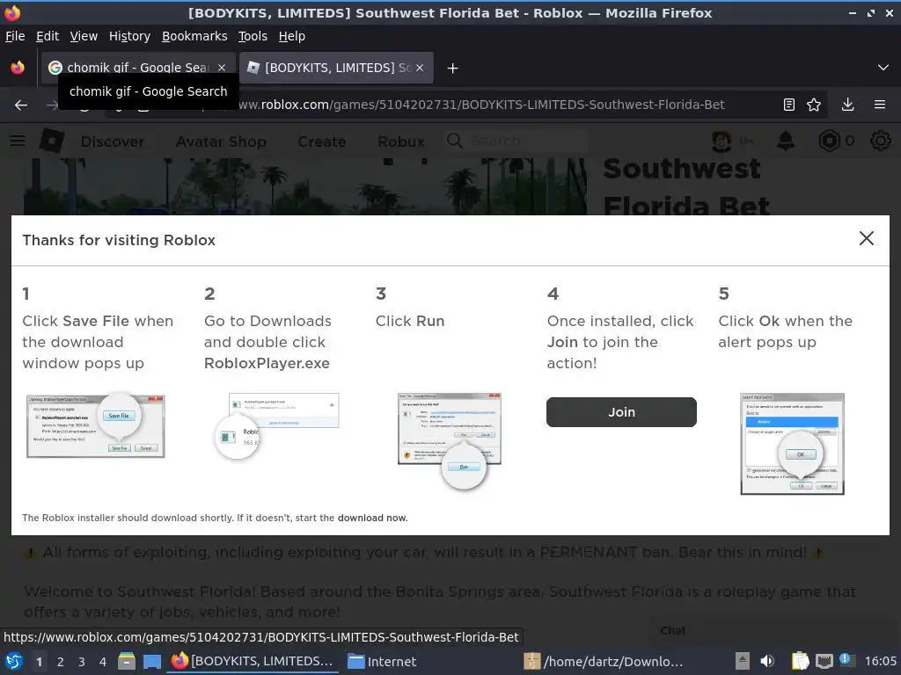This screenshot has width=901, height=675.
Task: Open the Roblox avatar profile icon
Action: [x=722, y=141]
